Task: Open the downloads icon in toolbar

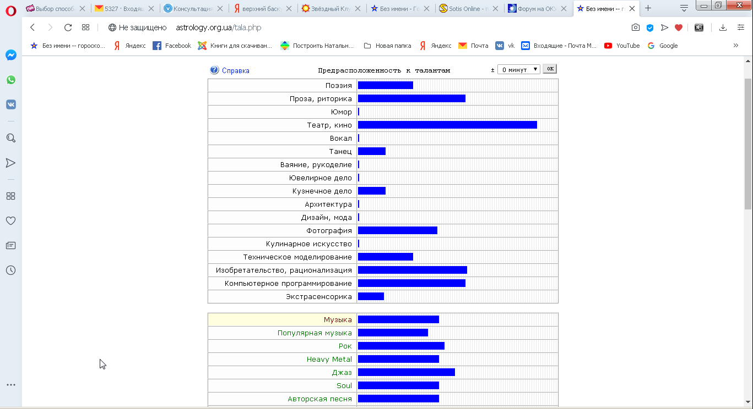Action: (x=723, y=27)
